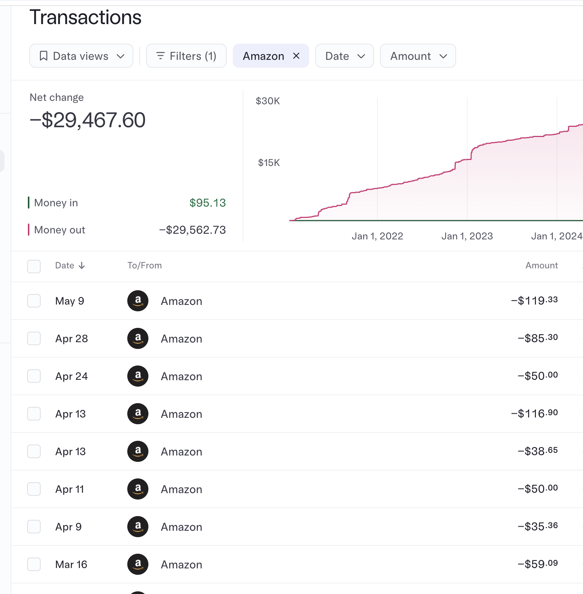Click the −$59.09 amount
This screenshot has height=594, width=583.
click(538, 564)
